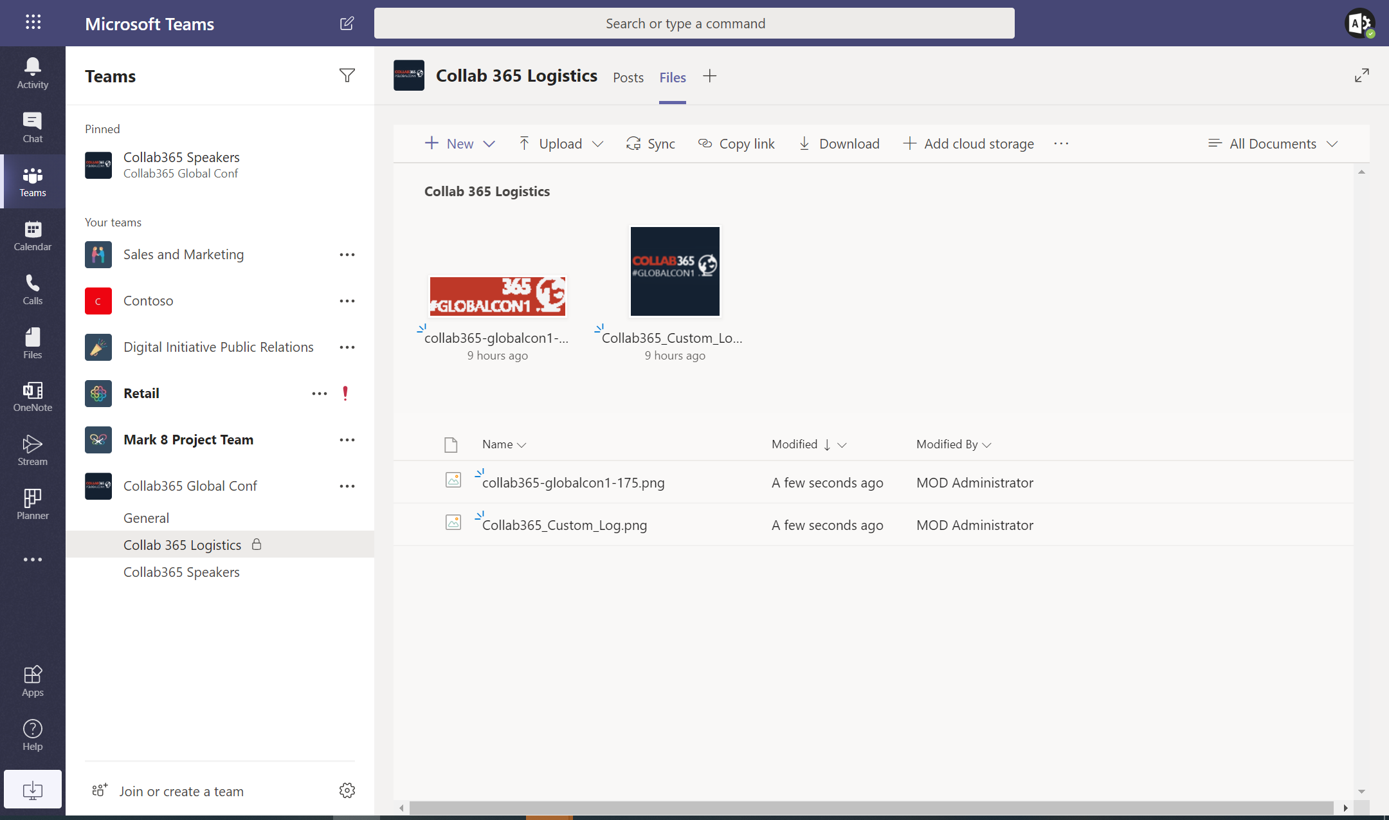1389x820 pixels.
Task: Open Files in the left rail
Action: [x=33, y=343]
